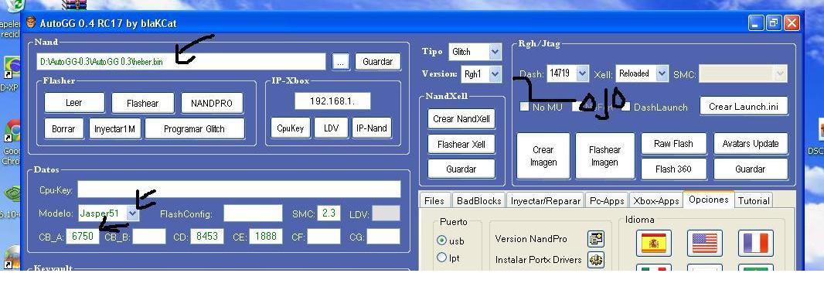This screenshot has width=824, height=297.
Task: Expand the Modelo Jasper51 dropdown
Action: [133, 213]
